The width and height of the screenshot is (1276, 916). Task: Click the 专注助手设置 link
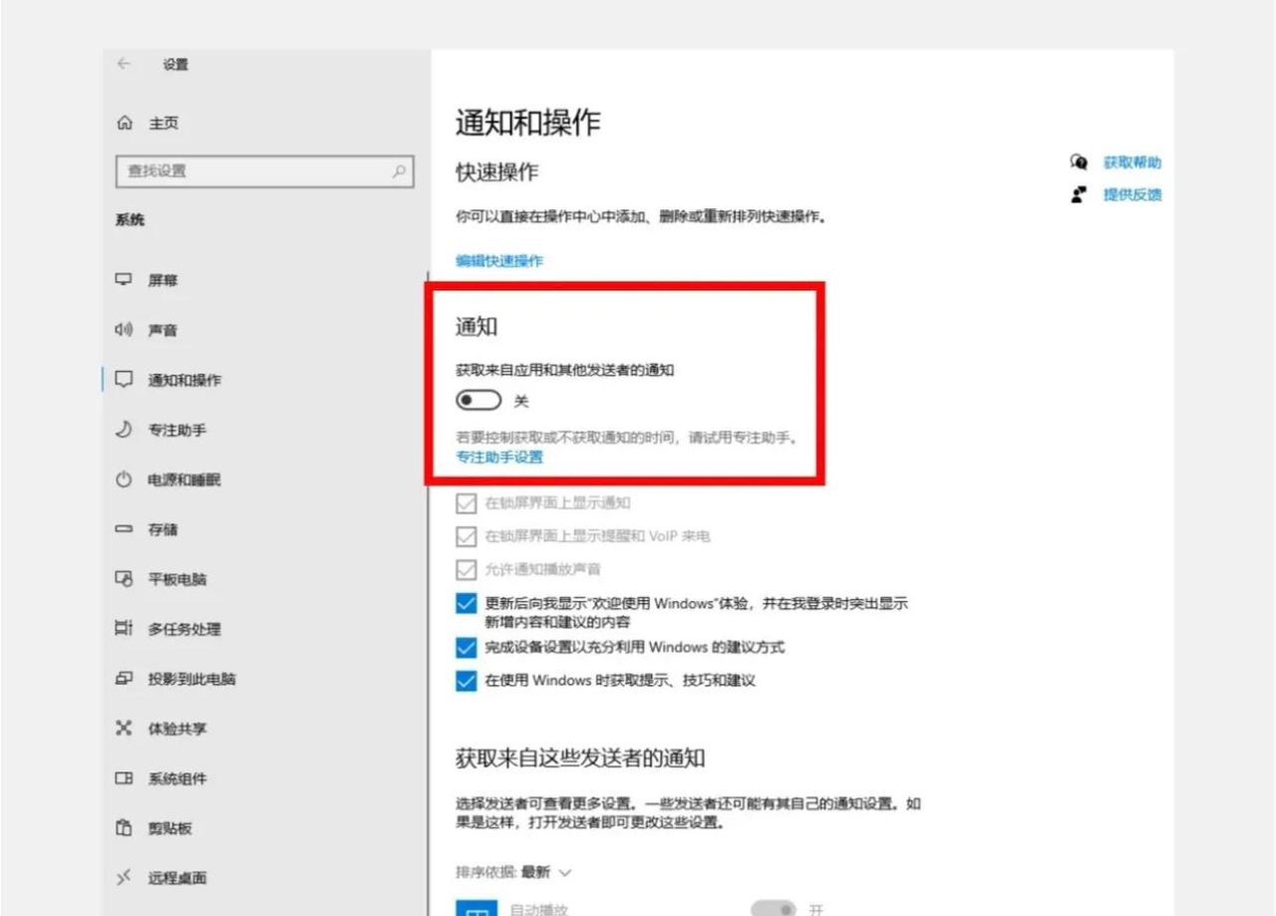pyautogui.click(x=497, y=458)
